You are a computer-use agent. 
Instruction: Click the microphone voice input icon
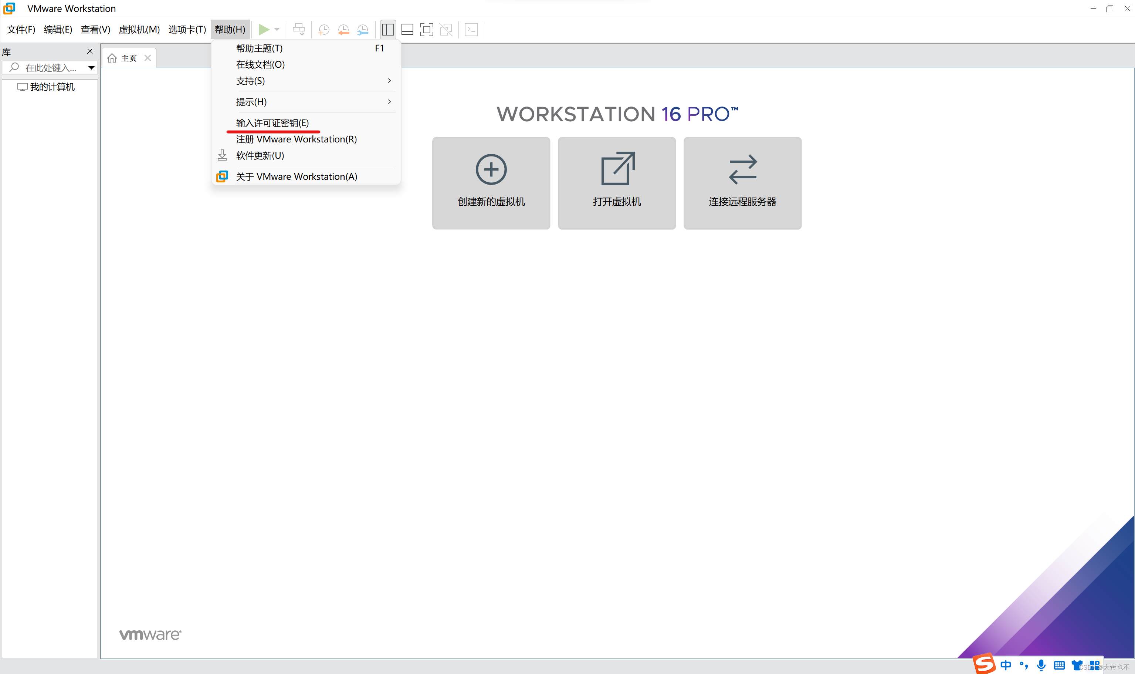coord(1041,665)
